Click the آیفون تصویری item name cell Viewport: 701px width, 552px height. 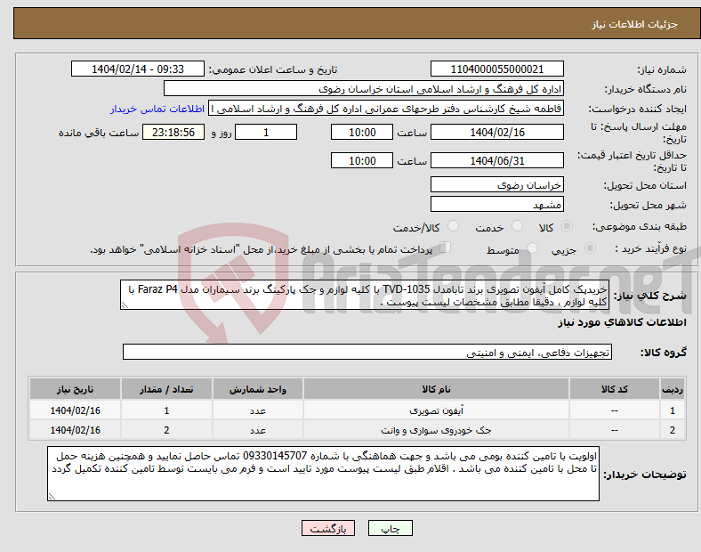pos(436,410)
